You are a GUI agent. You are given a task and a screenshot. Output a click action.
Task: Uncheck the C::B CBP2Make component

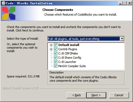(56, 53)
